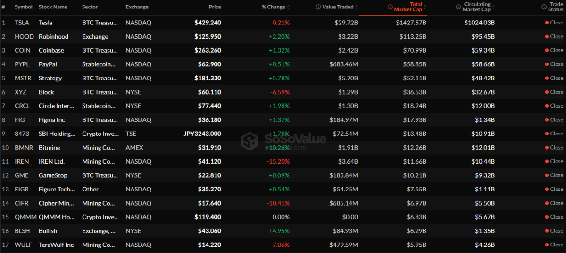Image resolution: width=566 pixels, height=253 pixels.
Task: Click the sort arrows next to % Change
Action: 288,7
